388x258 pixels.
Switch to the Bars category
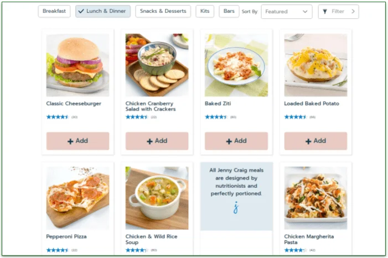click(229, 12)
